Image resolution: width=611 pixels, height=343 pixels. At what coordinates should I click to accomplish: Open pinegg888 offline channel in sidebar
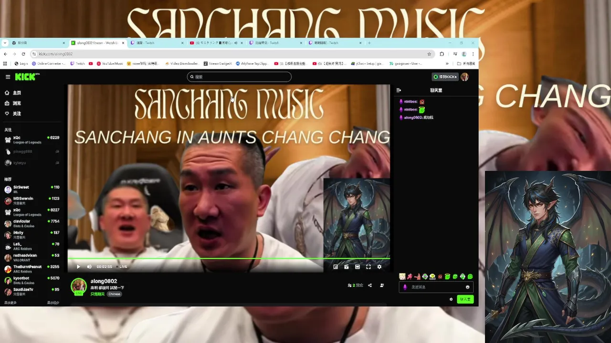click(32, 151)
